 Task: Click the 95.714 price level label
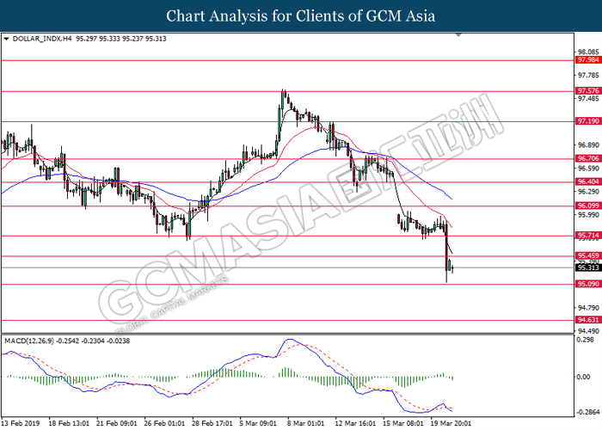point(587,236)
